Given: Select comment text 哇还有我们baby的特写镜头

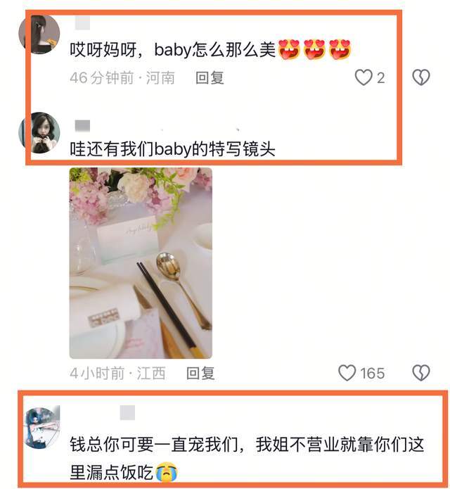Looking at the screenshot, I should 172,148.
